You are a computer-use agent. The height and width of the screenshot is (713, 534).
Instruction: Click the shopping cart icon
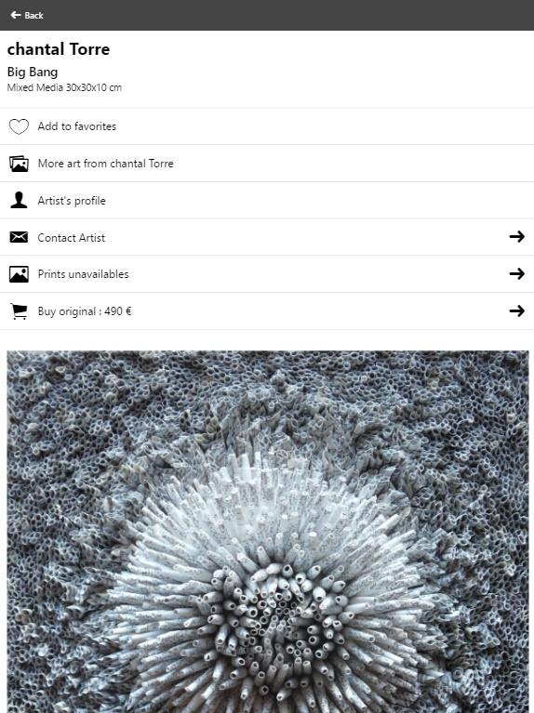tap(19, 311)
